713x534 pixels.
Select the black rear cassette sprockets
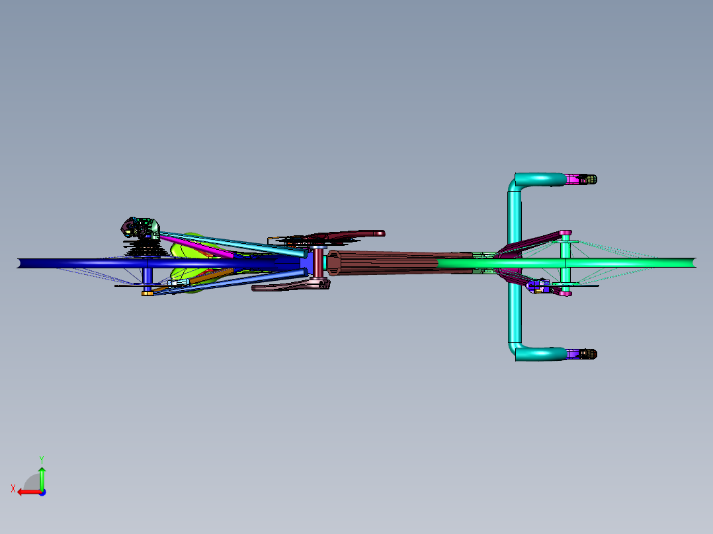[x=146, y=249]
